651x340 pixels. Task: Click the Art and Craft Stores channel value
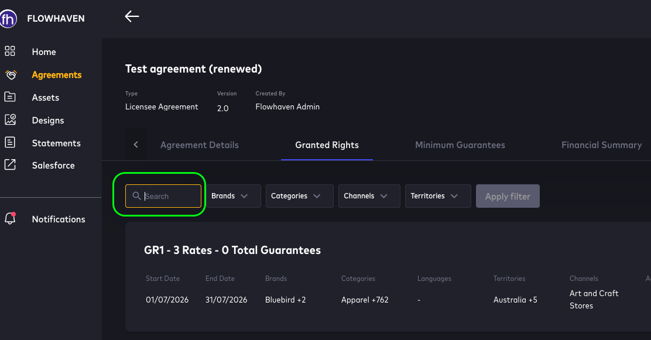tap(594, 299)
